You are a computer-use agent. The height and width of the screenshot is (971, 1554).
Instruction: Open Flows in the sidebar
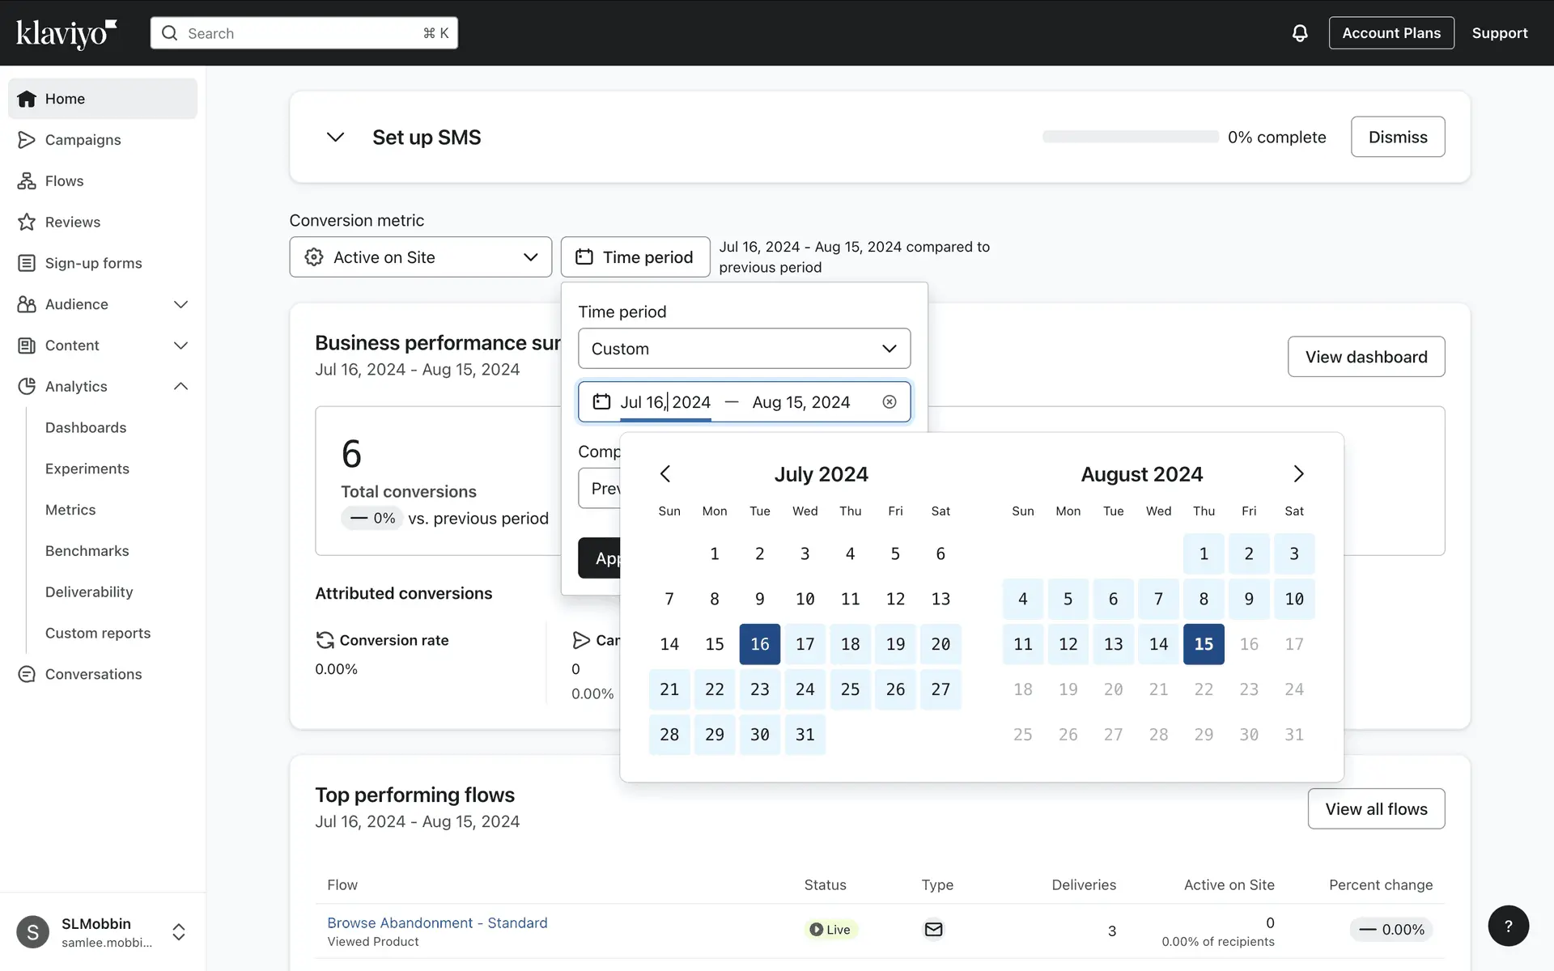pyautogui.click(x=64, y=181)
